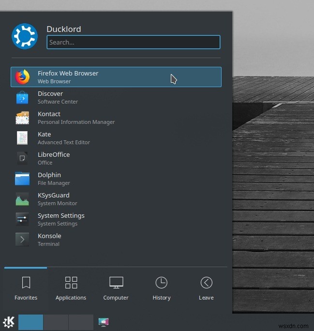The width and height of the screenshot is (314, 331).
Task: Switch to the third virtual desktop in pager
Action: [81, 322]
